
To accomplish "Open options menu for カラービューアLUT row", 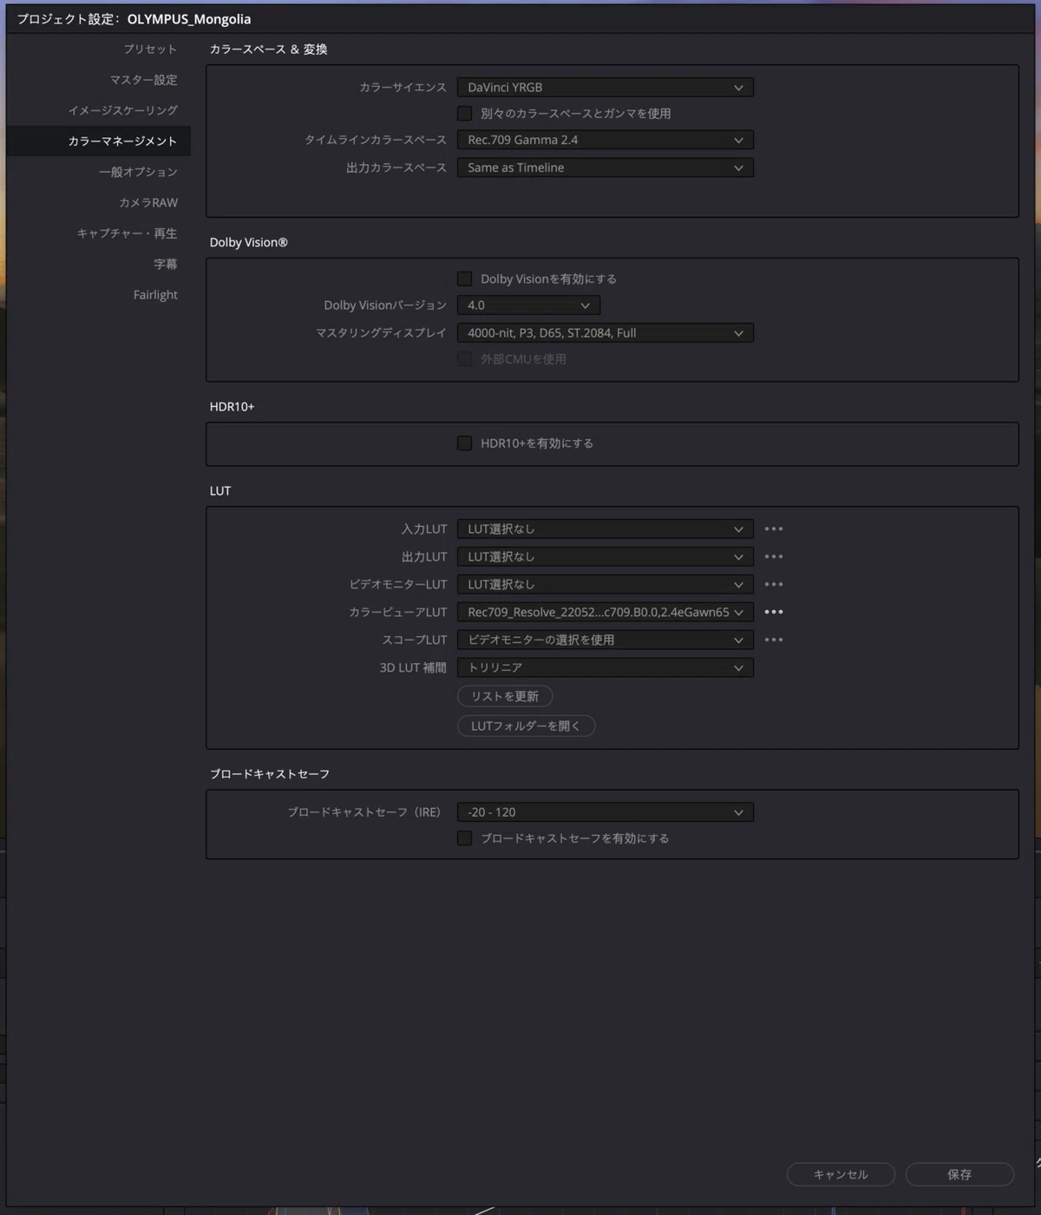I will (x=774, y=612).
